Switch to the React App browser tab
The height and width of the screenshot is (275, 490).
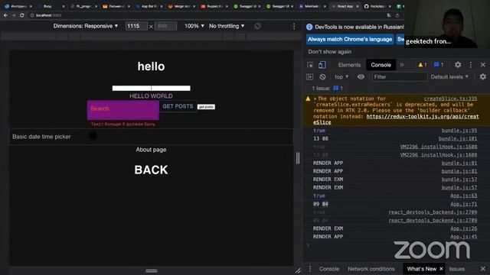pyautogui.click(x=345, y=6)
